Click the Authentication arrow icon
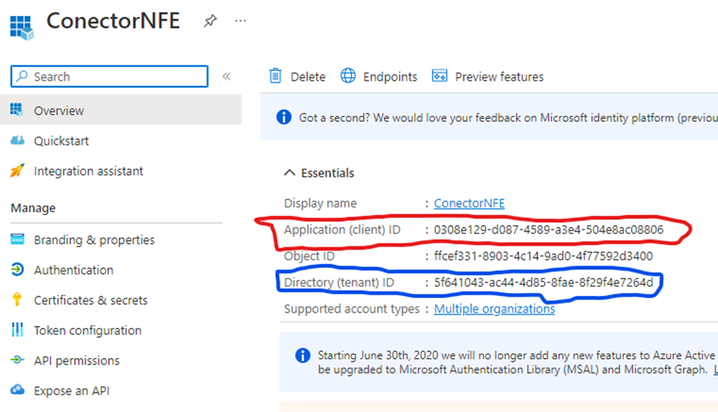The image size is (718, 412). (x=17, y=269)
